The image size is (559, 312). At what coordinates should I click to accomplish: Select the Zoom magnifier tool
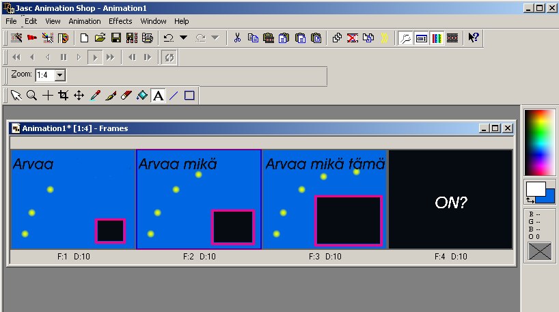tap(31, 96)
